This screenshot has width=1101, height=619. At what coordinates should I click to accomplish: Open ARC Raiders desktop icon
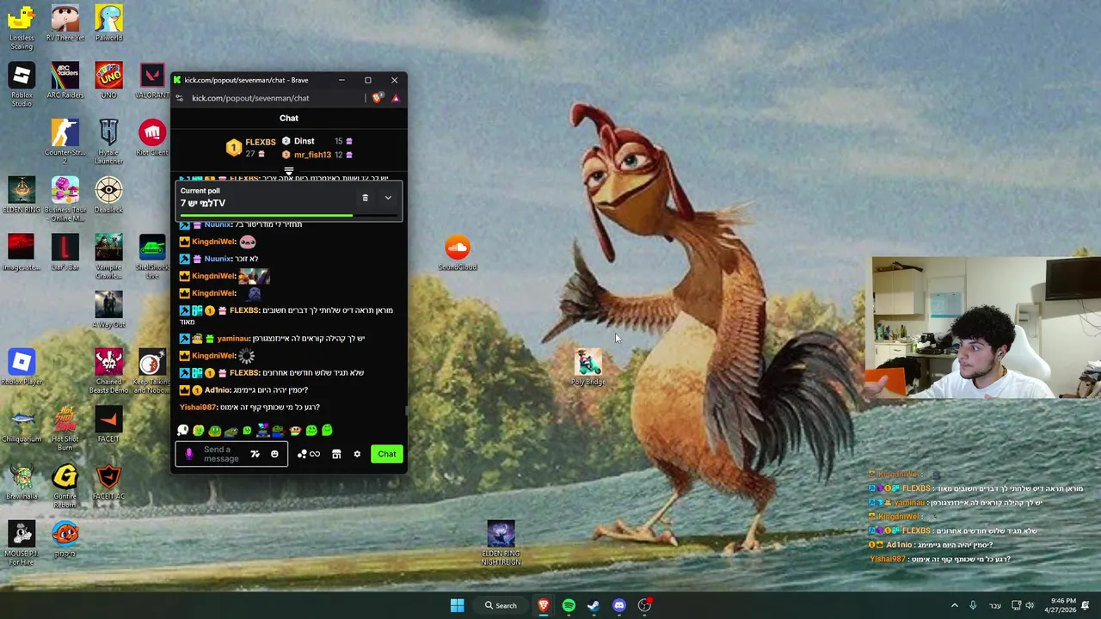65,81
